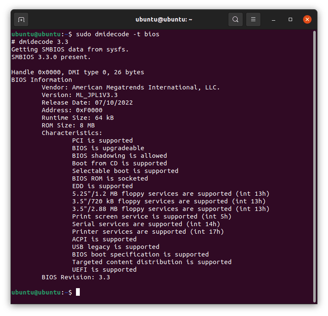
Task: Click the Print screen service line
Action: (x=152, y=216)
